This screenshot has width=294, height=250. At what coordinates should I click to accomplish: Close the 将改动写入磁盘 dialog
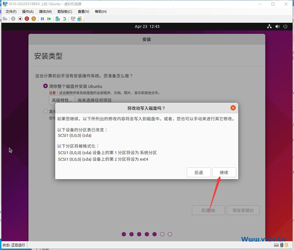tap(233, 108)
